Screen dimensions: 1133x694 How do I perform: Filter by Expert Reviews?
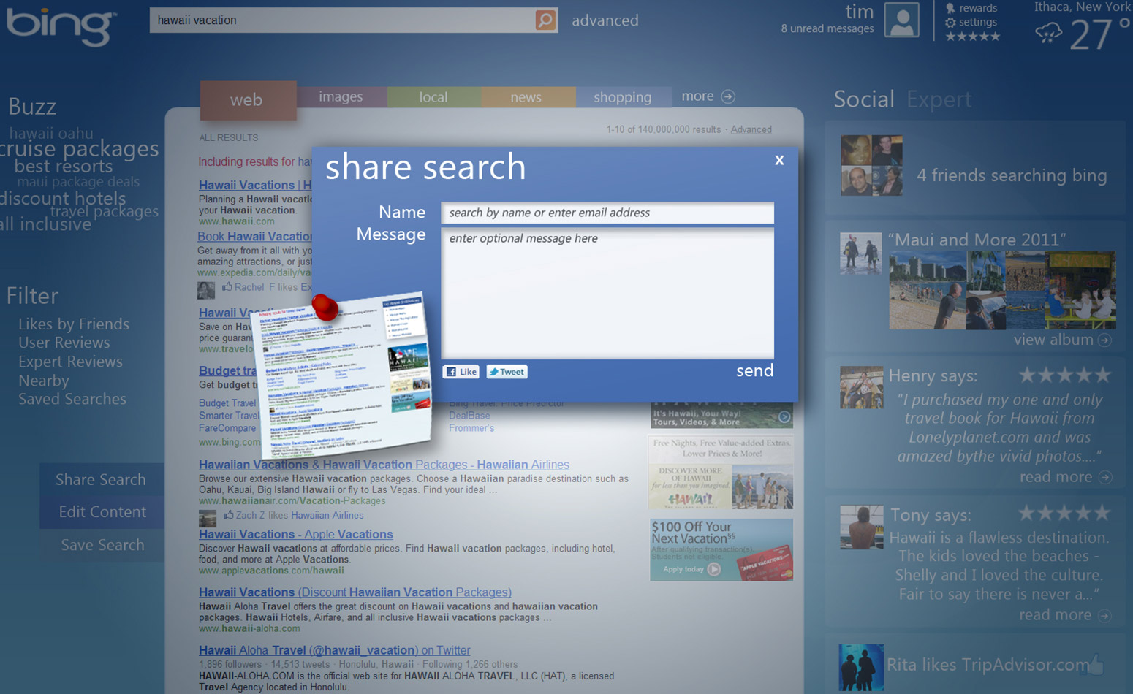pyautogui.click(x=70, y=362)
